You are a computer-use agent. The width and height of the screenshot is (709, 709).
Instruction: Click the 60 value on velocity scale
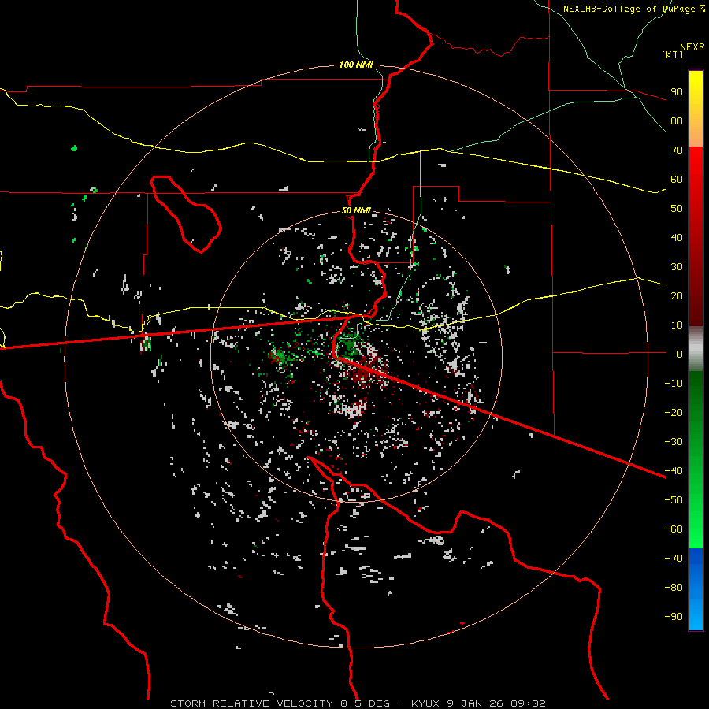click(677, 180)
